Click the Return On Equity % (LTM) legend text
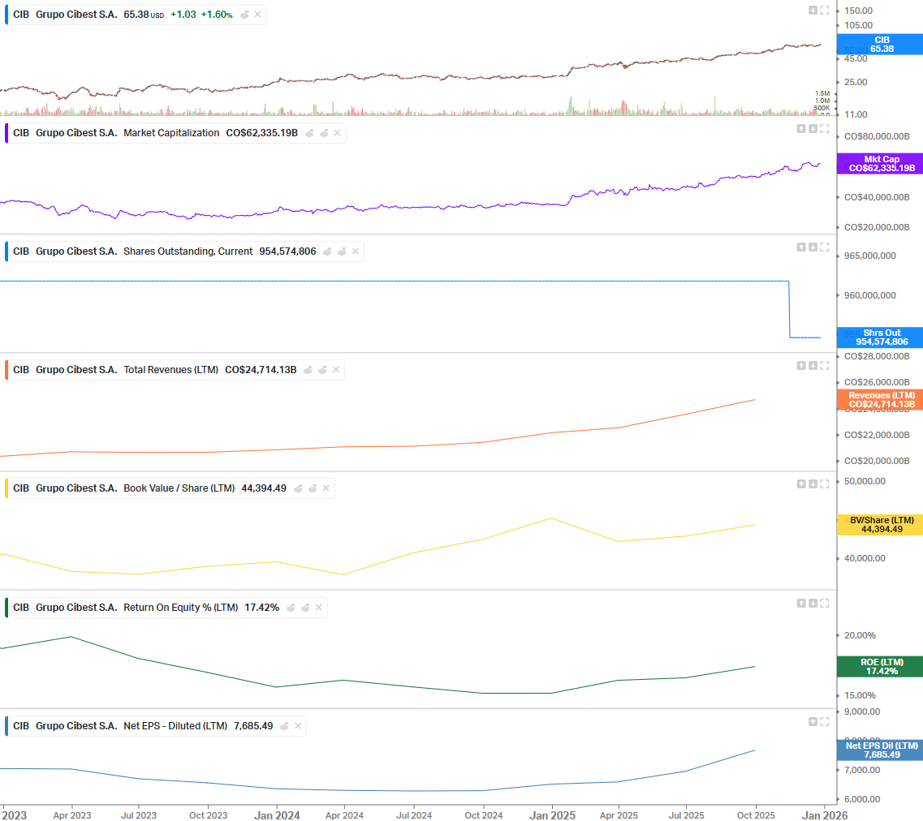Viewport: 923px width, 821px height. (180, 608)
